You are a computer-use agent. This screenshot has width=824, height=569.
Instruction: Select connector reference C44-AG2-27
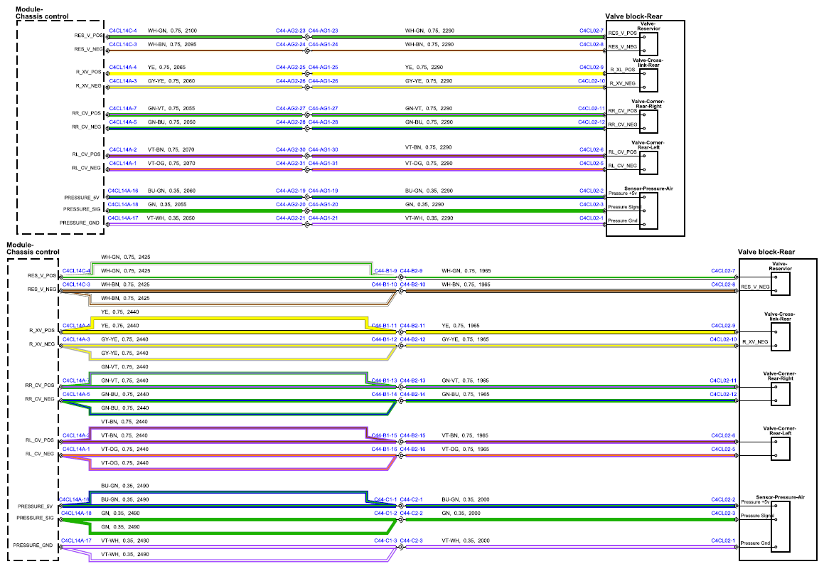(x=291, y=109)
